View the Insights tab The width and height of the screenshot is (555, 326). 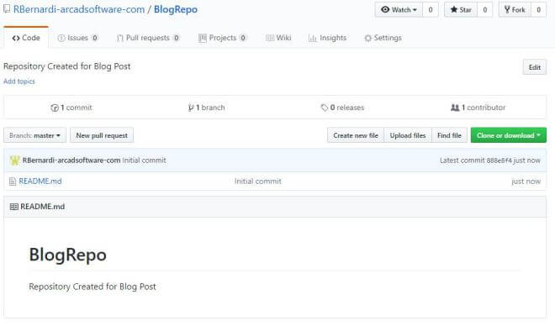pos(327,38)
